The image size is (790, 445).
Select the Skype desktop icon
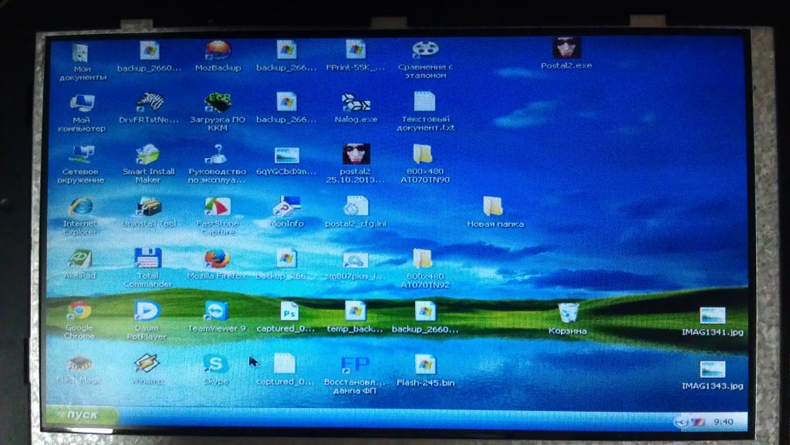(x=216, y=364)
